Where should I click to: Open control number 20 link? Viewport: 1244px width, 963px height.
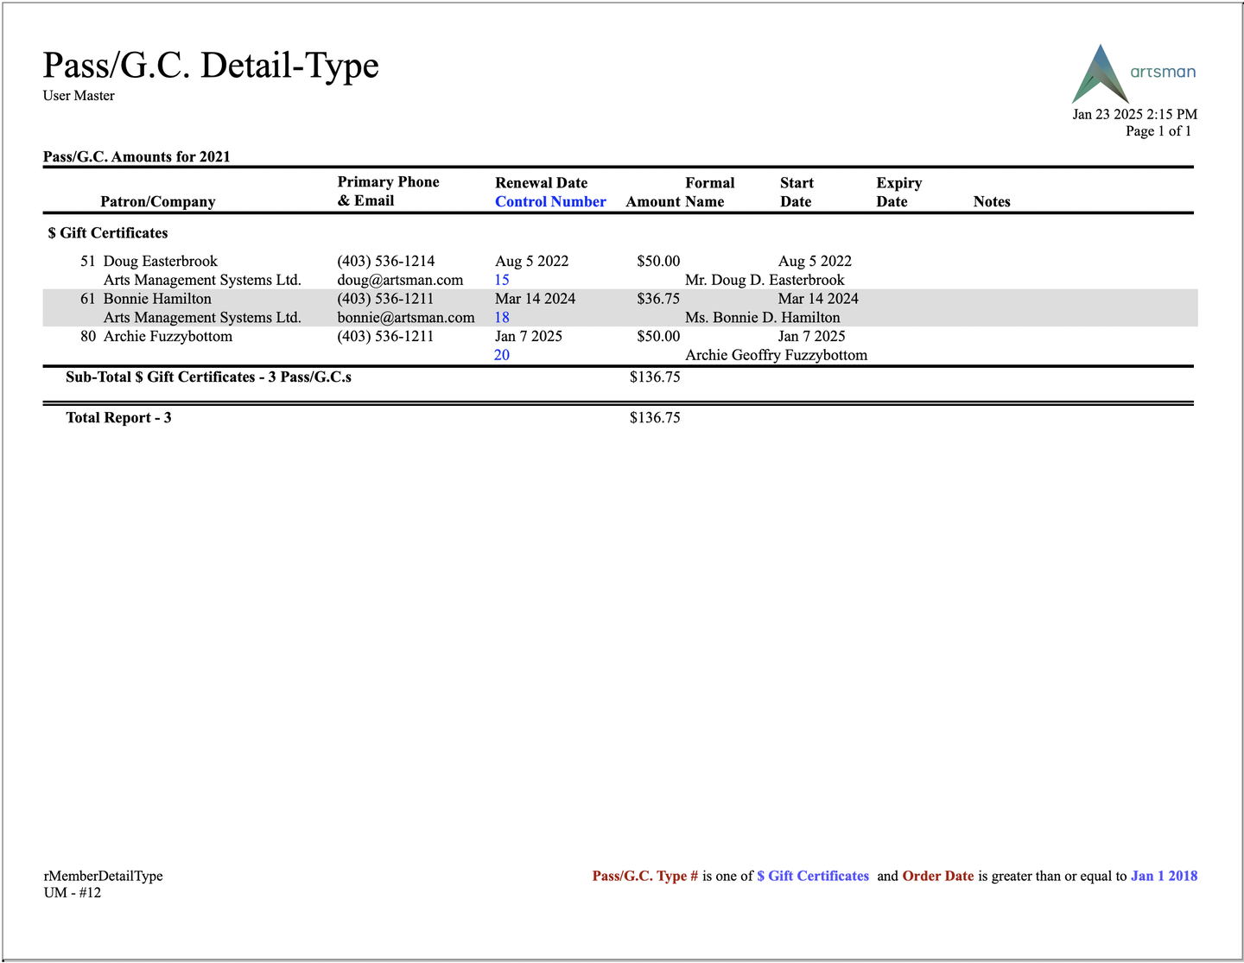(x=502, y=355)
